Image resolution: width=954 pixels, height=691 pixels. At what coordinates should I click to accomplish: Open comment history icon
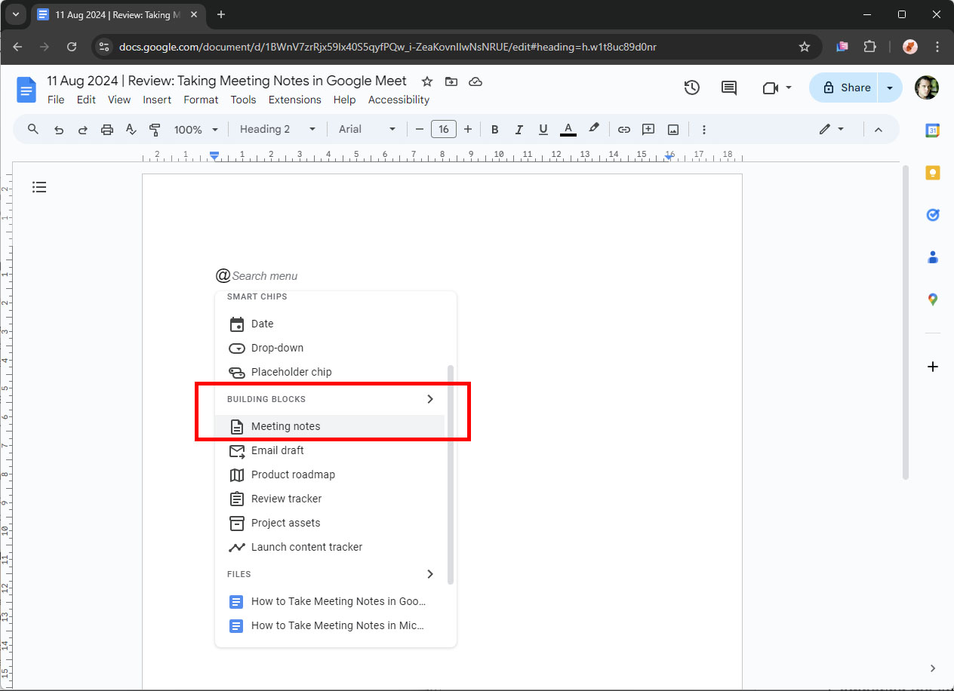[x=729, y=88]
